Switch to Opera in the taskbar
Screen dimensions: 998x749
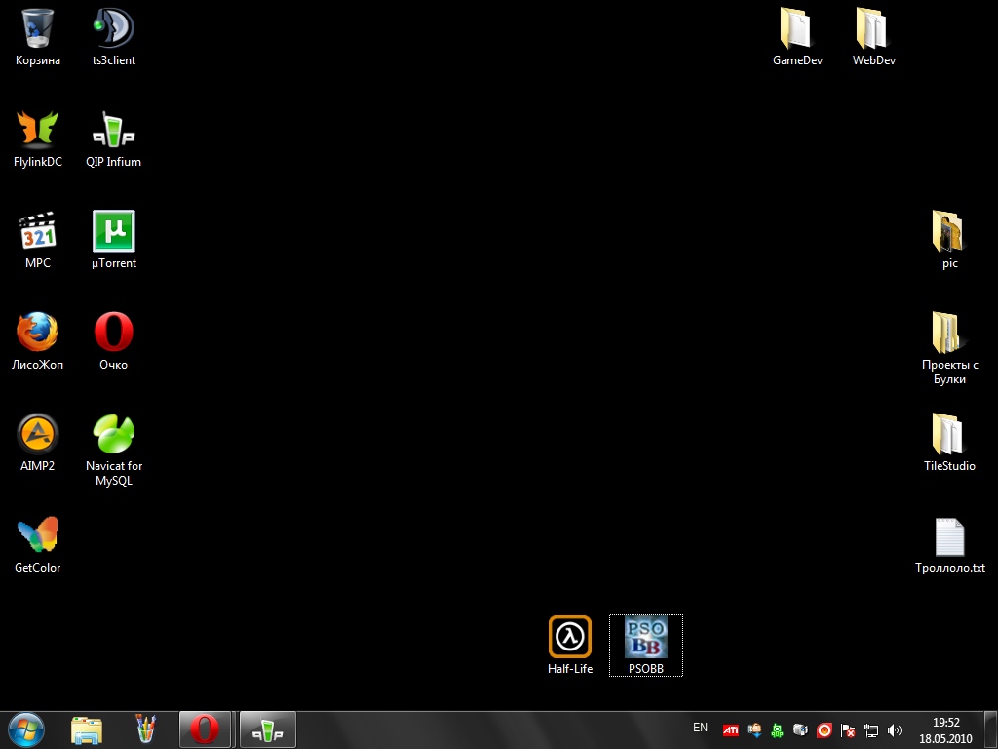[205, 729]
